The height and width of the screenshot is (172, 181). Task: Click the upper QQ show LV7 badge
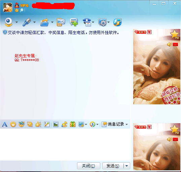tap(140, 32)
